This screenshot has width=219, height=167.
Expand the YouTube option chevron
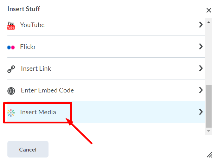[201, 25]
